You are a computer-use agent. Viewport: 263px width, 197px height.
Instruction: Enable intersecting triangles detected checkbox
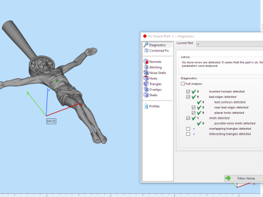point(188,134)
